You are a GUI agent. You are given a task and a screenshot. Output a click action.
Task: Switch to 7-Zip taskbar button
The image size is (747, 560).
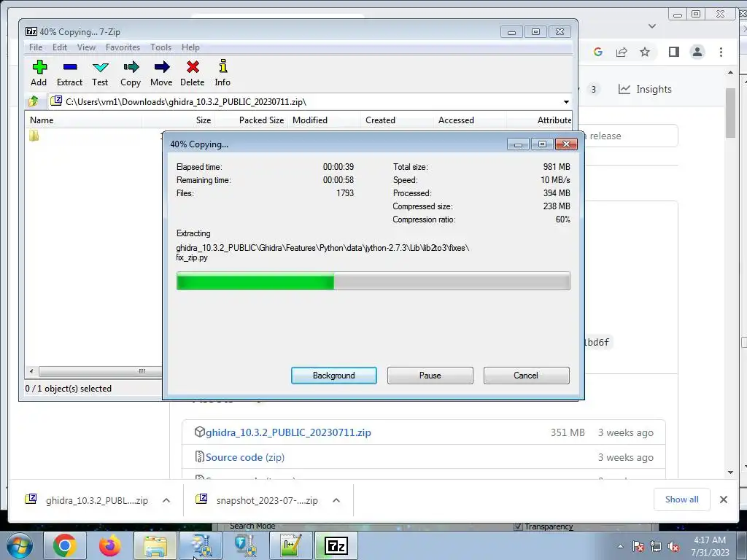[x=336, y=545]
